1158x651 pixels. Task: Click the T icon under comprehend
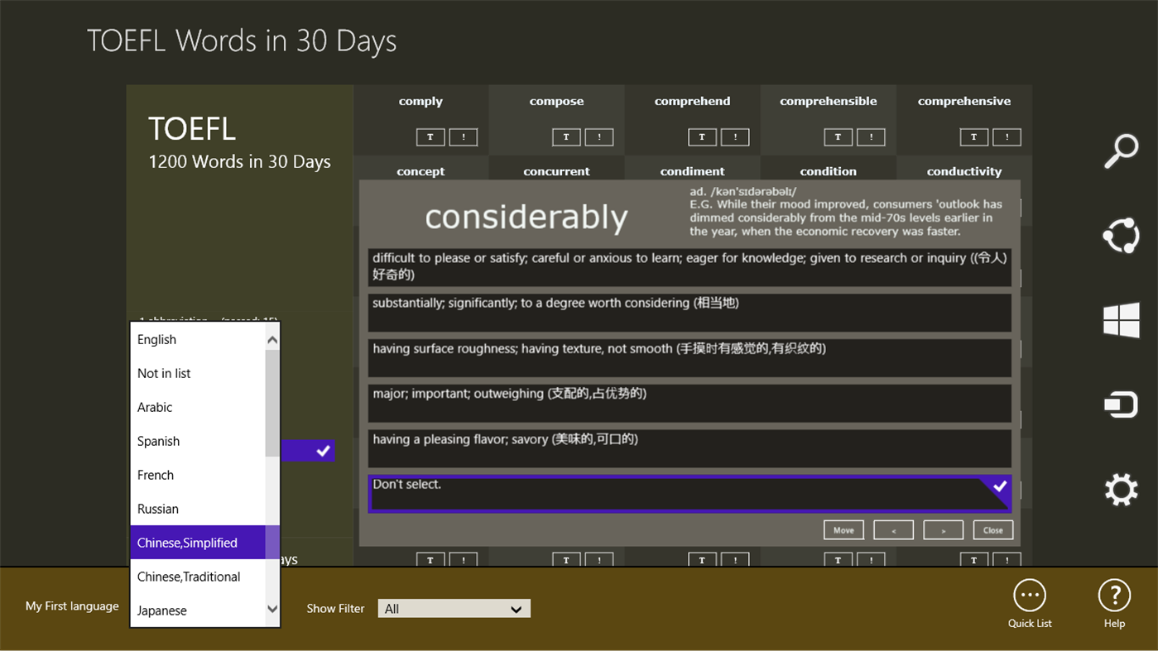[702, 136]
